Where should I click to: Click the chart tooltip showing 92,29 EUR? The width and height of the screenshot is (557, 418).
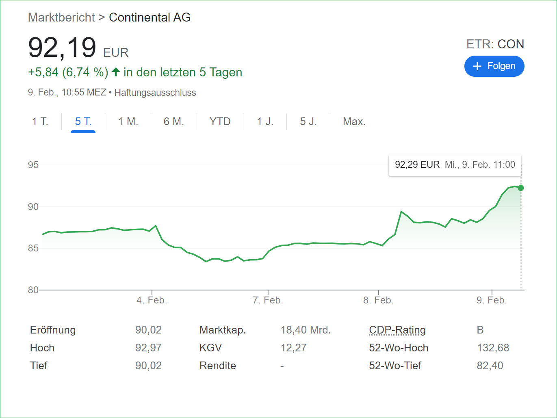coord(455,165)
